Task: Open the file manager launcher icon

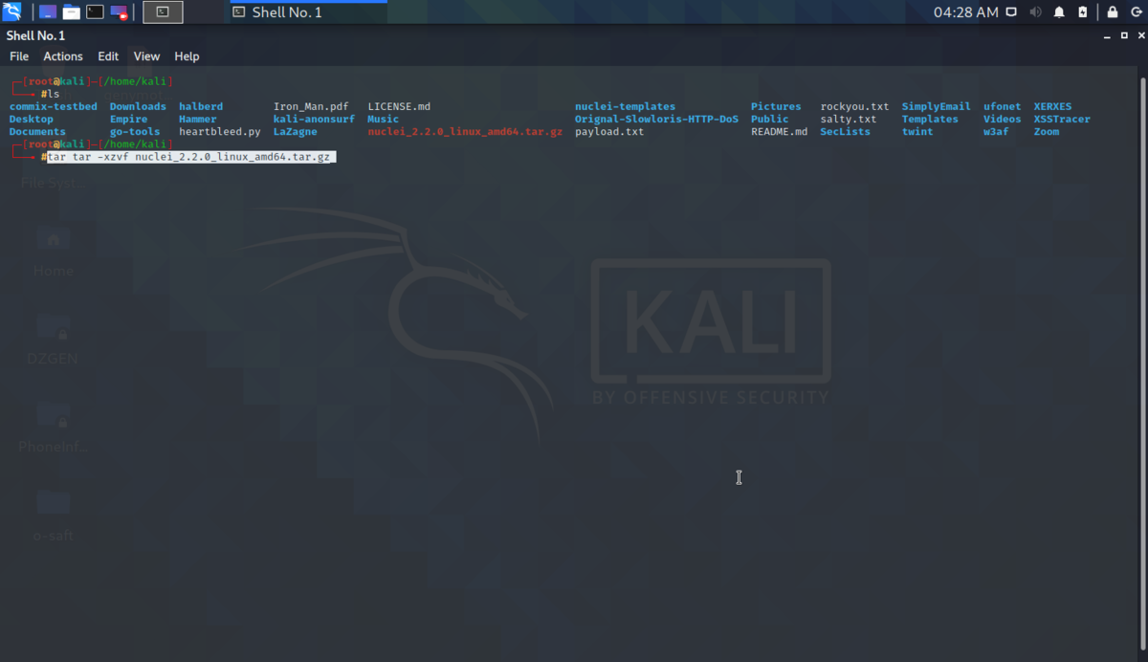Action: (x=72, y=12)
